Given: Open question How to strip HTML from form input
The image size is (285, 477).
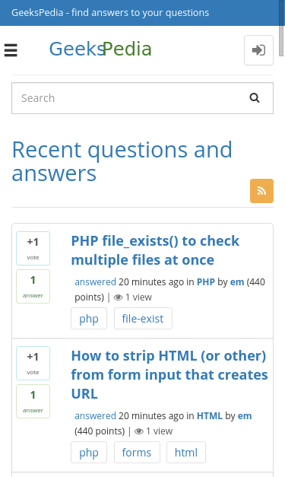Looking at the screenshot, I should tap(169, 375).
